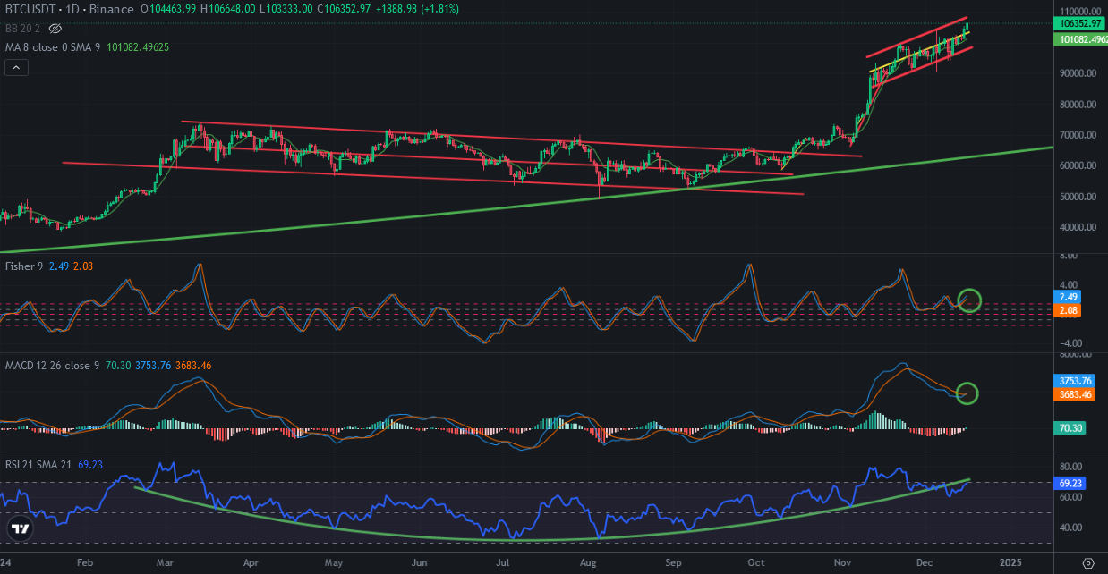Open chart settings gear at bottom right
The height and width of the screenshot is (574, 1108).
click(1088, 562)
